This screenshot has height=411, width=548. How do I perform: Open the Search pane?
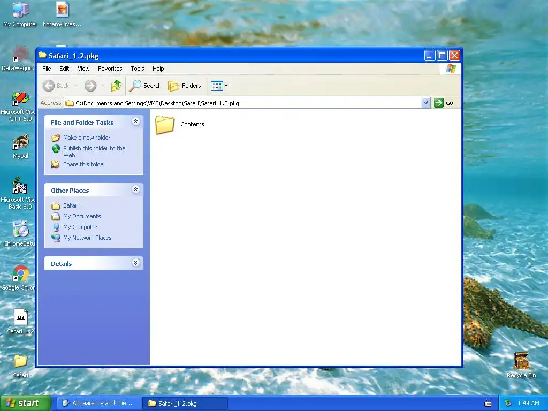[146, 86]
